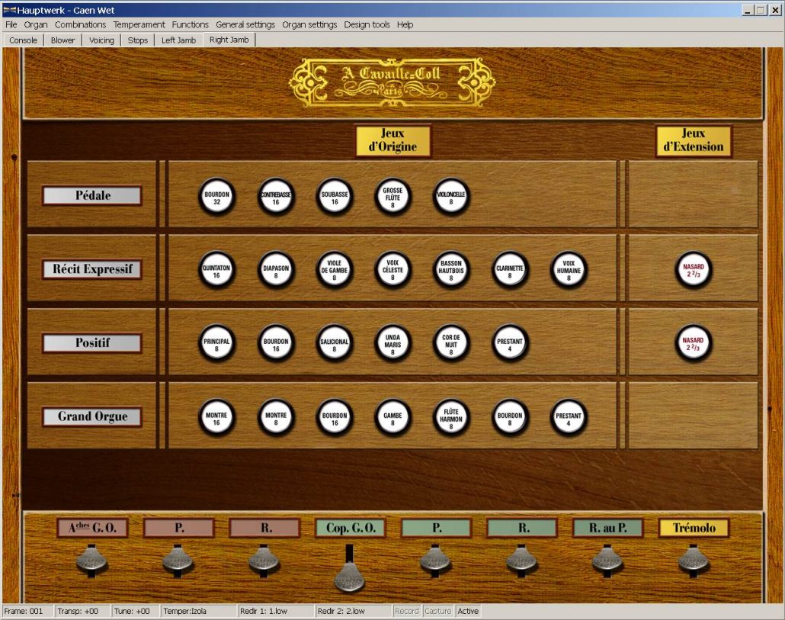The height and width of the screenshot is (620, 785).
Task: Click the Redir 2: 2.low status field
Action: (354, 611)
